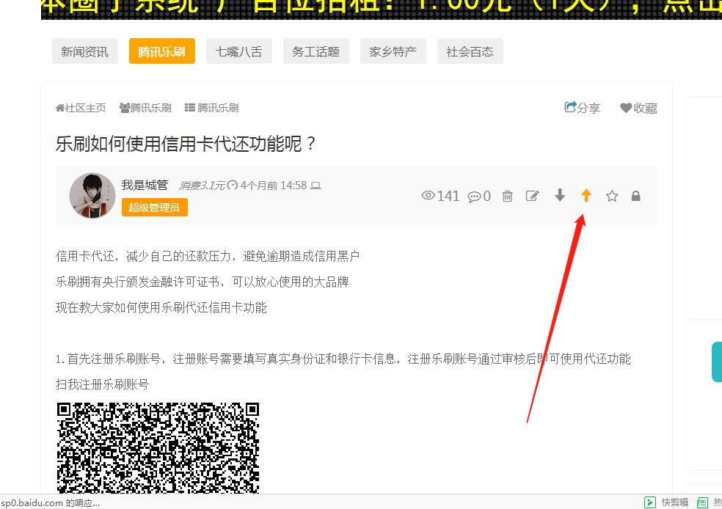Image resolution: width=722 pixels, height=509 pixels.
Task: Go to the 家乡特产 tab
Action: pos(393,51)
